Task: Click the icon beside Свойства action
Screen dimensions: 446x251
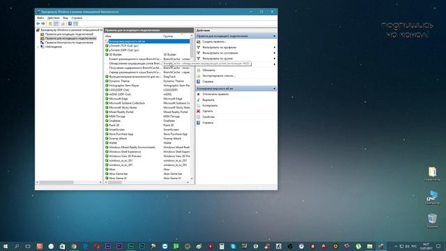Action: pos(199,116)
